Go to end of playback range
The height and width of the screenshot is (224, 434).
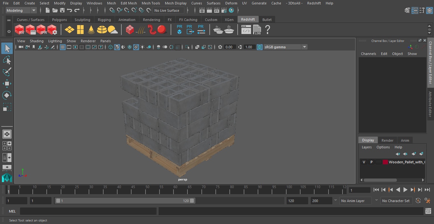tap(427, 190)
